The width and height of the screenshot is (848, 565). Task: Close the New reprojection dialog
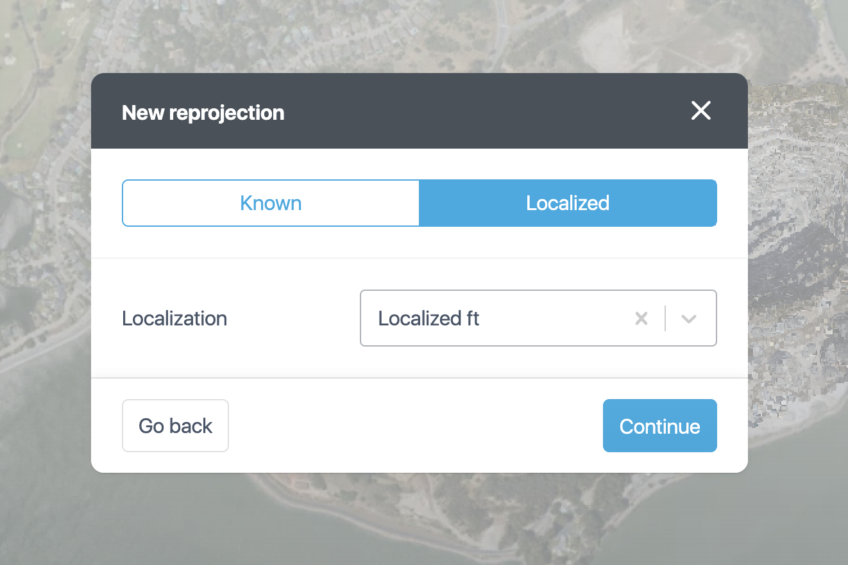pos(701,111)
